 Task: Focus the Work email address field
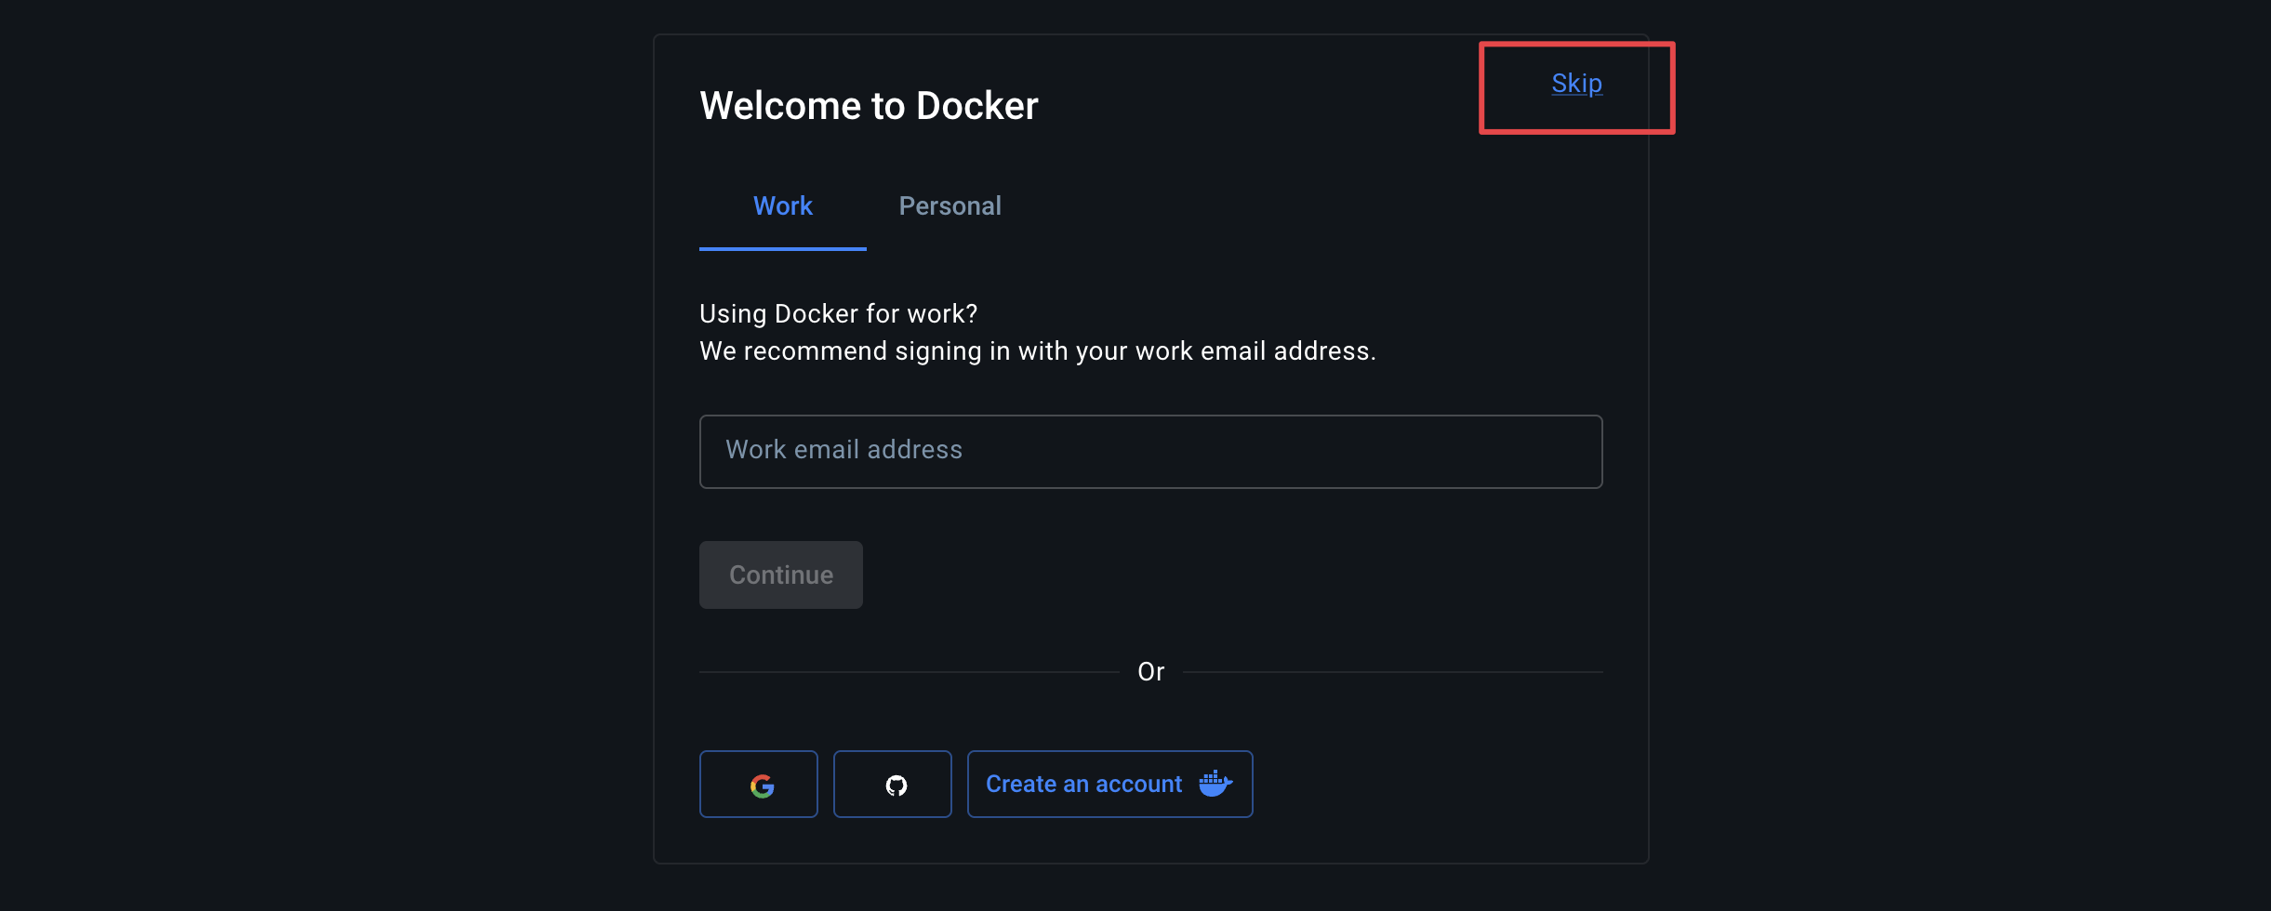(1150, 451)
